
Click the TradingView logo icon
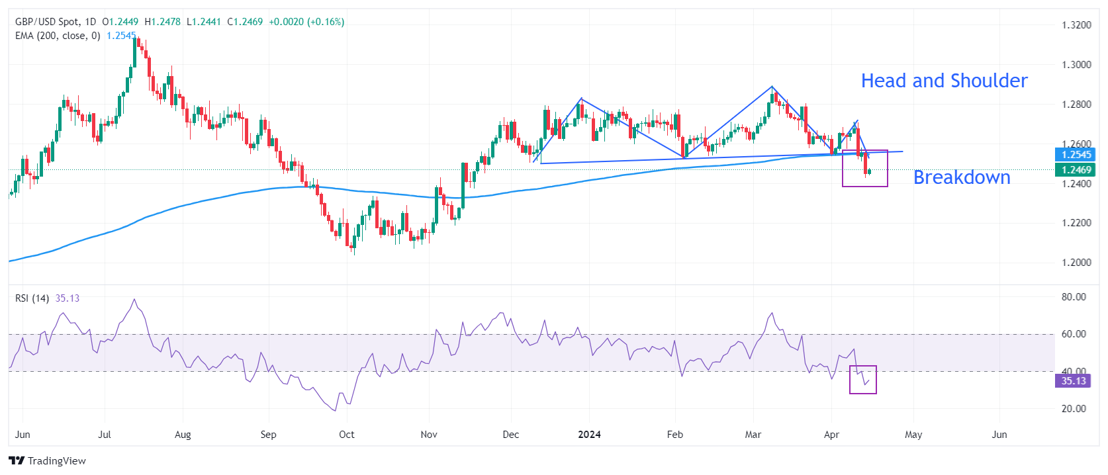tap(17, 461)
